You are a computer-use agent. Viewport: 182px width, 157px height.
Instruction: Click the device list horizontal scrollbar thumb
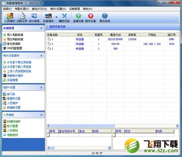click(83, 126)
